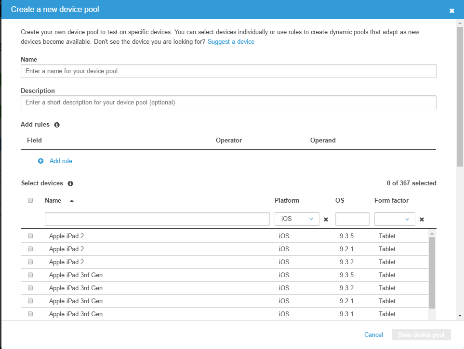Click the plus icon for Add rule
This screenshot has height=349, width=464.
41,161
